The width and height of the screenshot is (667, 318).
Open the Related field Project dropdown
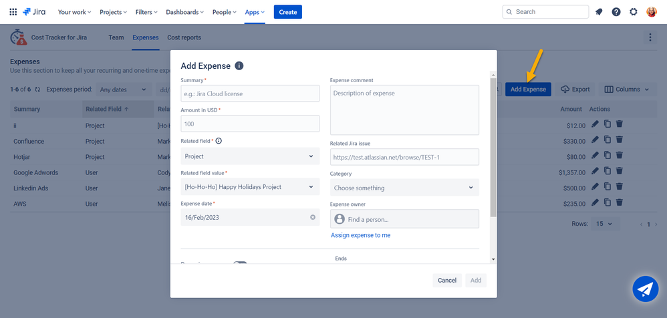(250, 156)
